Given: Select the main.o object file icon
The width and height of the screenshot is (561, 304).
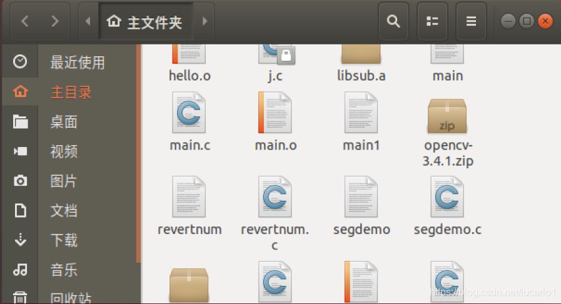Looking at the screenshot, I should coord(275,113).
